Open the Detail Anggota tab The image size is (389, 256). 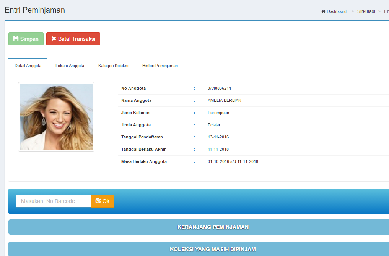click(x=28, y=66)
